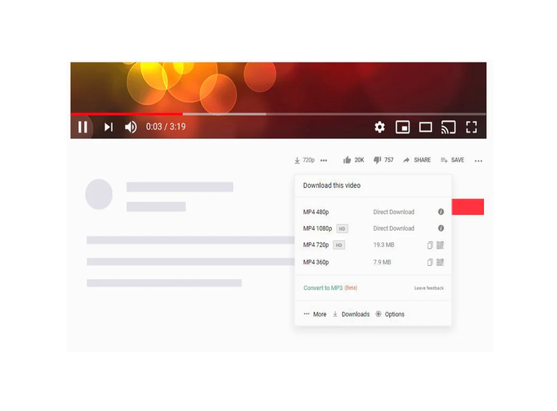Show info icon for MP4 480p

441,212
